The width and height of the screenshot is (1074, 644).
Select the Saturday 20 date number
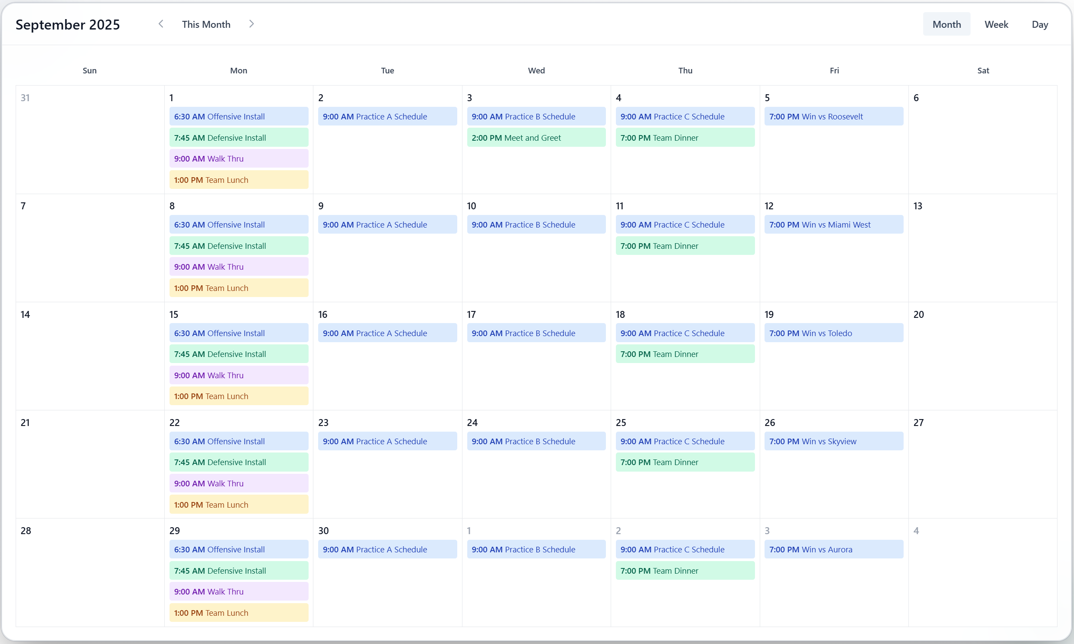[x=918, y=314]
